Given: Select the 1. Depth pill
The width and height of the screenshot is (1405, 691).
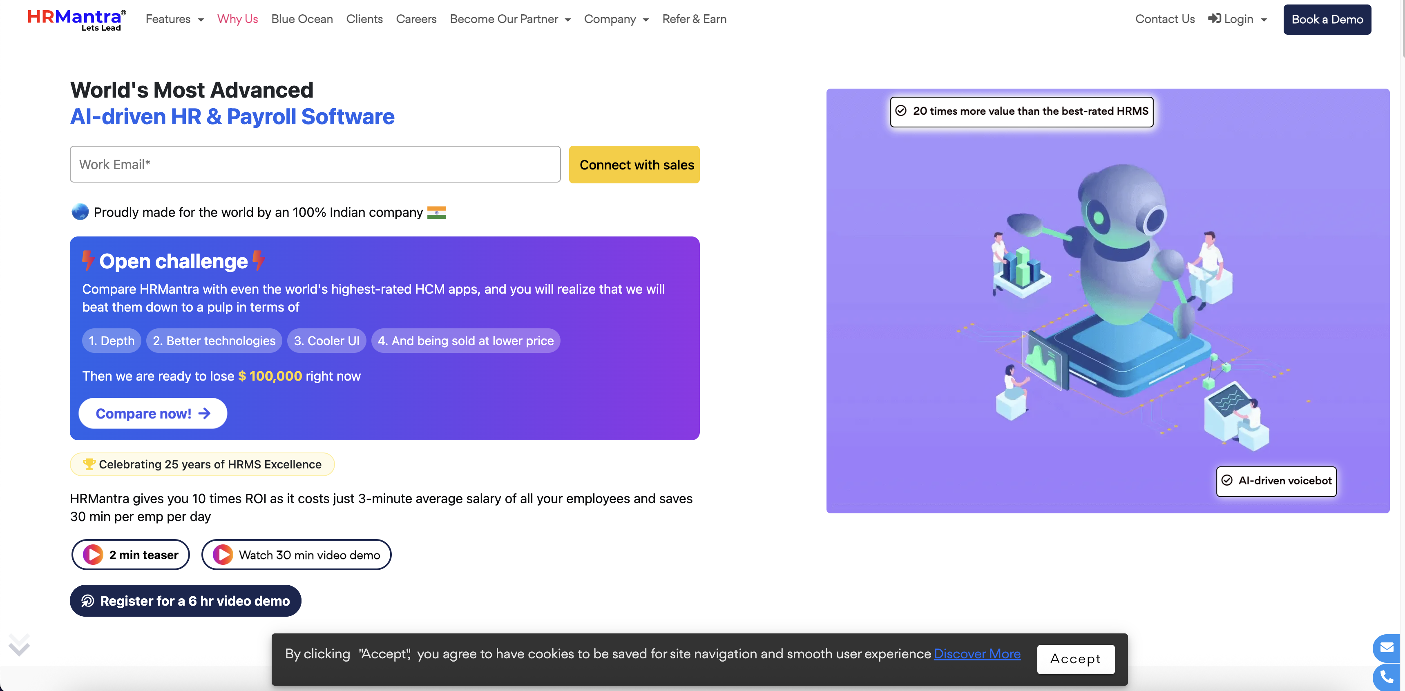Looking at the screenshot, I should [111, 341].
